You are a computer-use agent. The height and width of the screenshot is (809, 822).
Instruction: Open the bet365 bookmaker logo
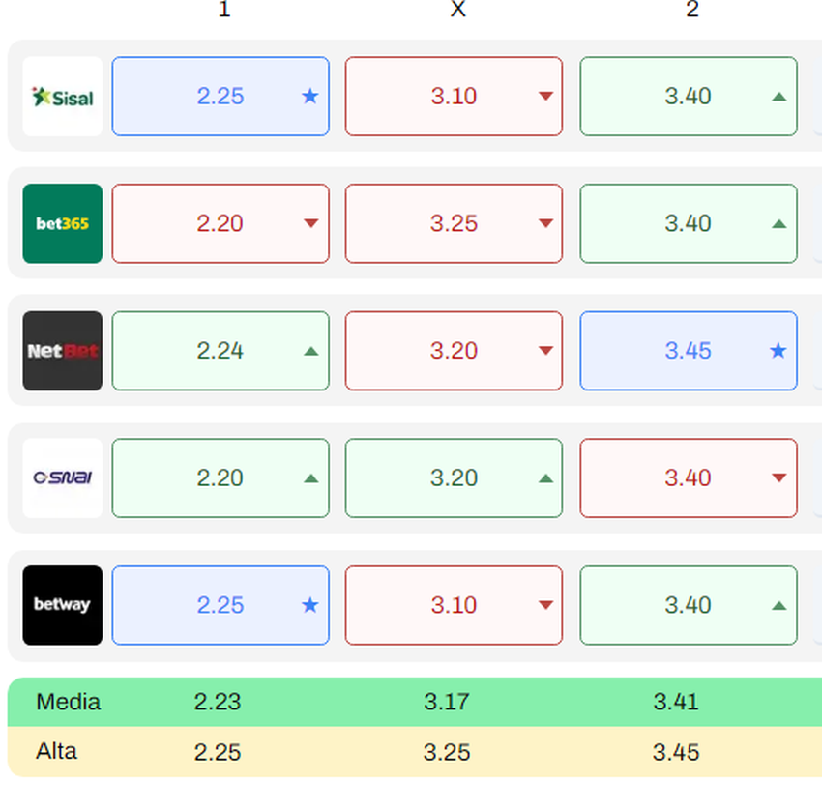point(62,223)
